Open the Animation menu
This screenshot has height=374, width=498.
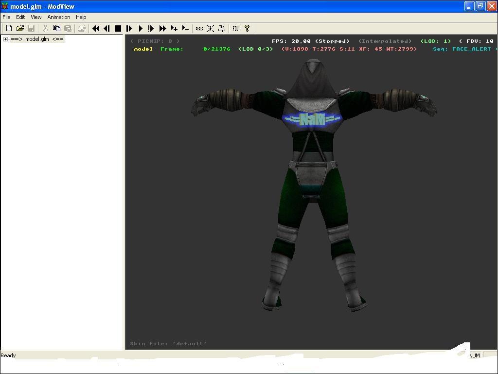click(x=58, y=17)
